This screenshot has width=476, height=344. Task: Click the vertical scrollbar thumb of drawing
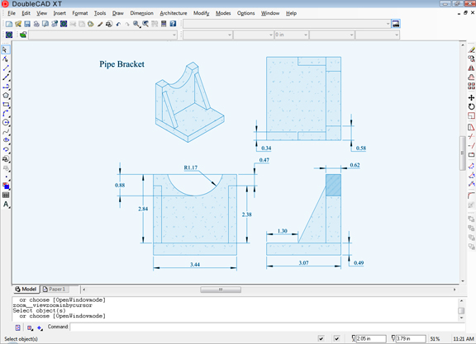tap(462, 153)
